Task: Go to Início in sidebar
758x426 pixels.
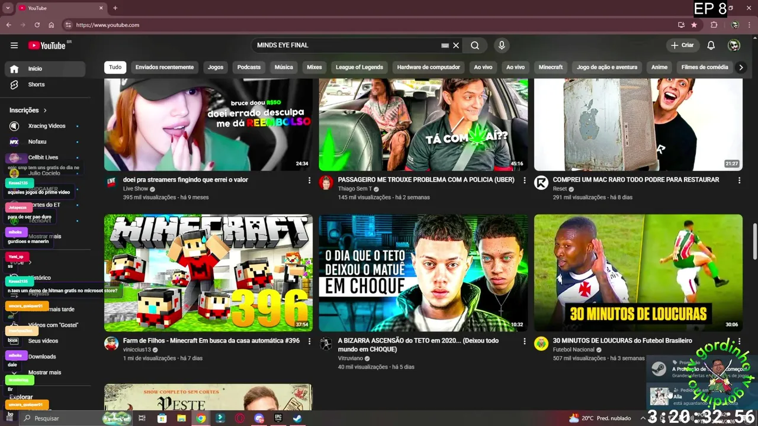Action: tap(45, 69)
